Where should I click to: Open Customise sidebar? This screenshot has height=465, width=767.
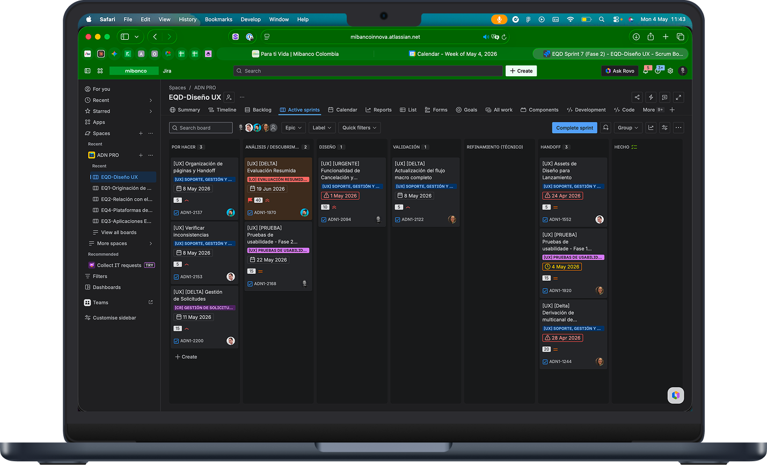coord(110,318)
